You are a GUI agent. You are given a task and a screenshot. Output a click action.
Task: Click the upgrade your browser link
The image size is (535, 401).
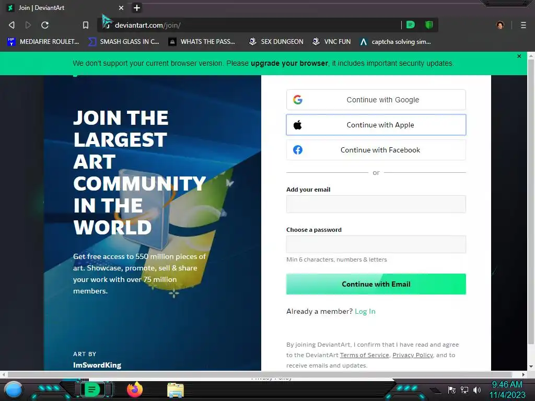click(289, 63)
